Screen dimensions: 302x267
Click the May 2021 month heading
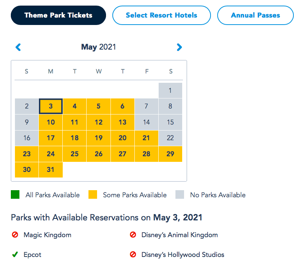99,47
